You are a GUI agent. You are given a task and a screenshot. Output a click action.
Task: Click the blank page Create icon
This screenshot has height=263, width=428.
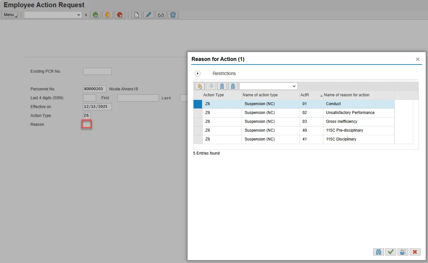point(136,15)
